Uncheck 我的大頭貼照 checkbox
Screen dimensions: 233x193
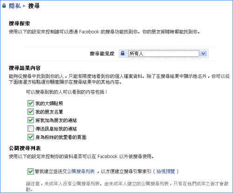click(x=31, y=103)
